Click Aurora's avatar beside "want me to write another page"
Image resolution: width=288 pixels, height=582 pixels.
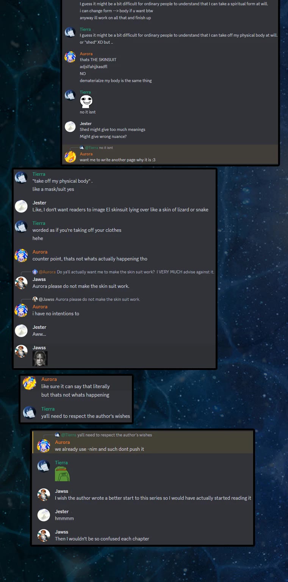(x=70, y=157)
